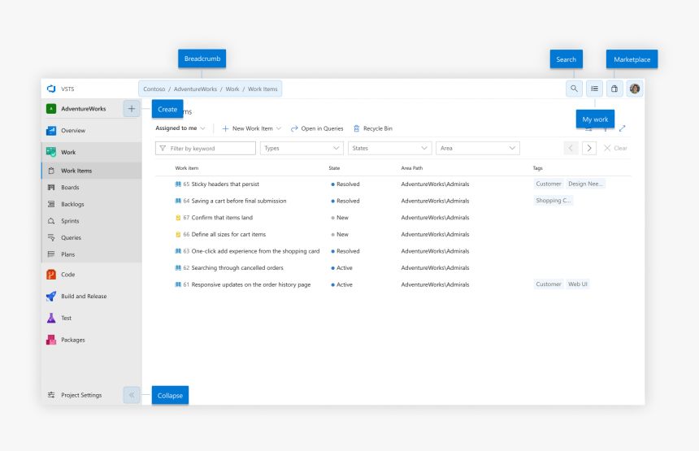Click Web UI tag

coord(578,284)
